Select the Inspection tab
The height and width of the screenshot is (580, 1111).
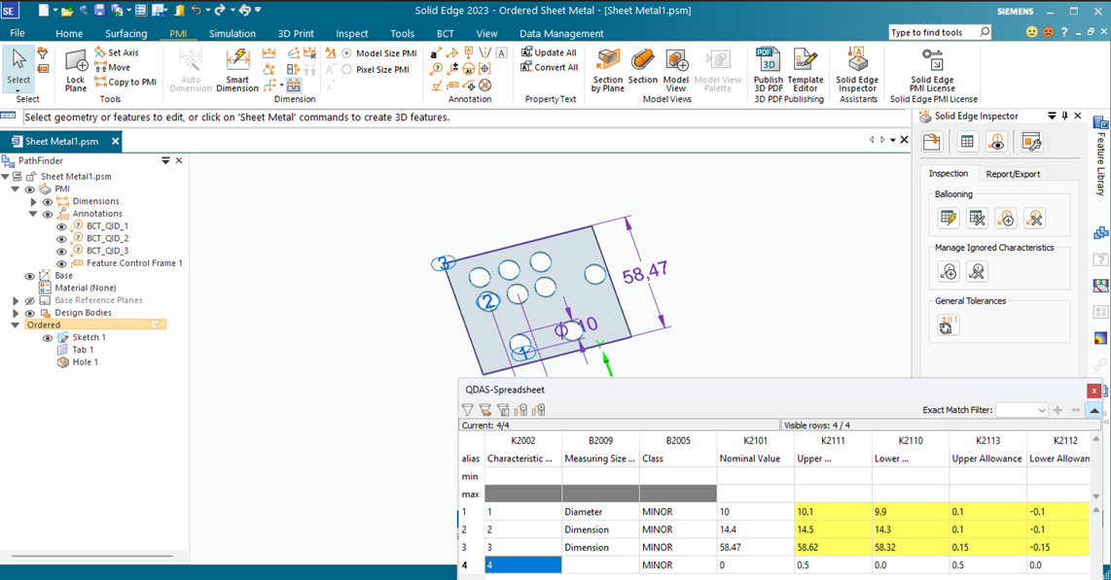(948, 174)
